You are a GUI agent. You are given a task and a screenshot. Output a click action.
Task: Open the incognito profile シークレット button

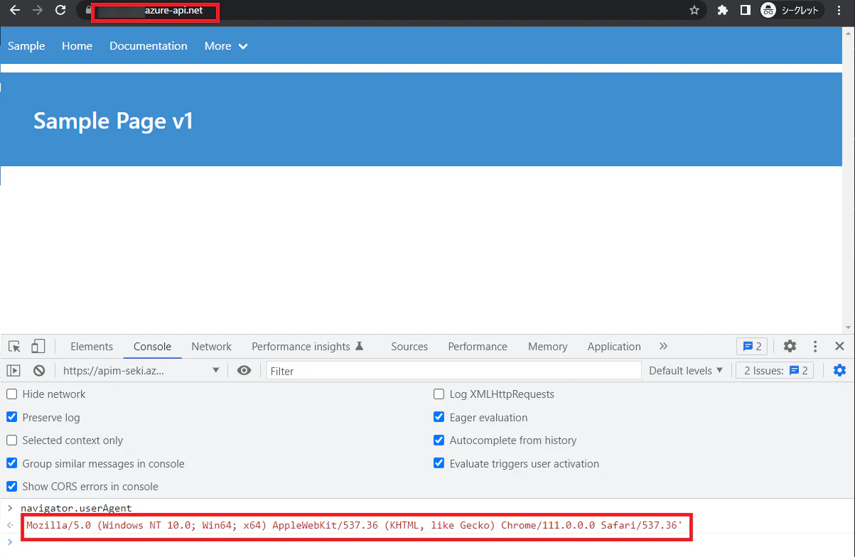(792, 11)
